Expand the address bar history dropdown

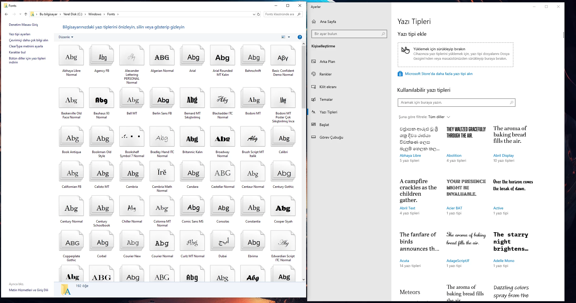pos(254,14)
